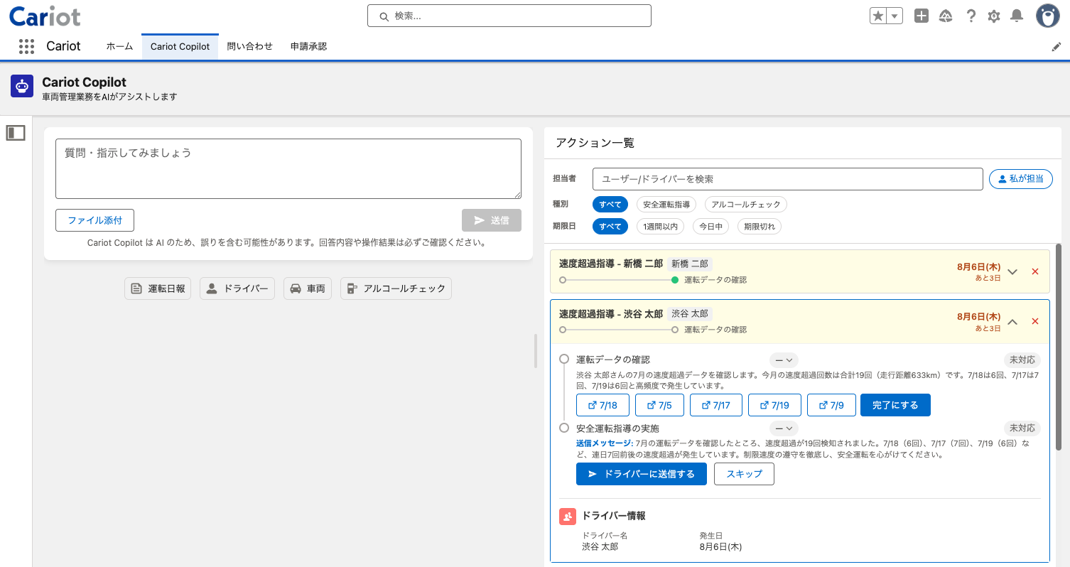The width and height of the screenshot is (1070, 567).
Task: Select the 運転日報 shortcut chip
Action: (x=158, y=288)
